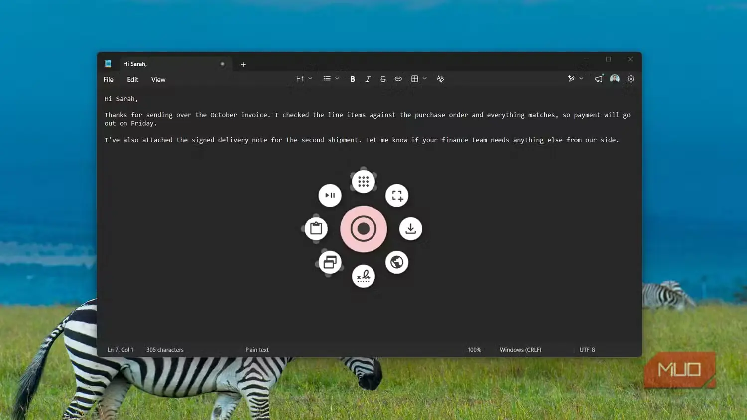This screenshot has width=747, height=420.
Task: Open the Edit menu
Action: click(x=132, y=80)
